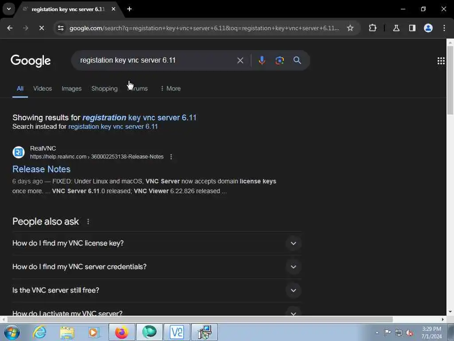
Task: Click the RealVNC site favicon
Action: tap(19, 152)
